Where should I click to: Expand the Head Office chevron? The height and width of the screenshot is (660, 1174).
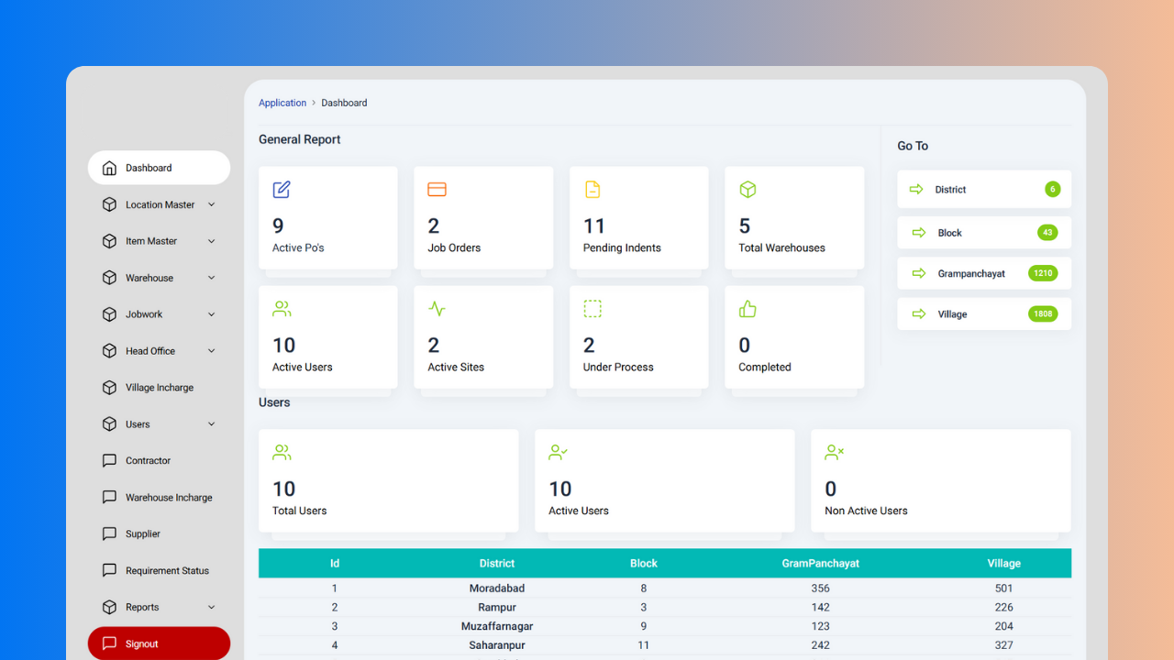[212, 351]
